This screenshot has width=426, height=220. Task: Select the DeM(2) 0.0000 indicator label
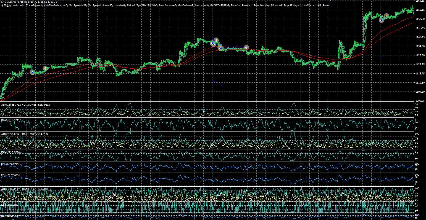pos(9,205)
